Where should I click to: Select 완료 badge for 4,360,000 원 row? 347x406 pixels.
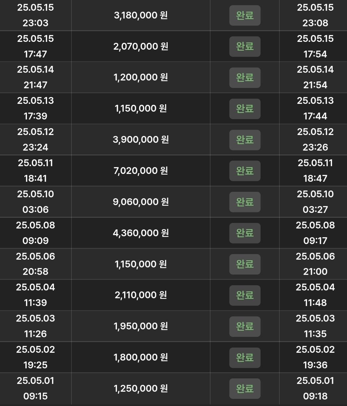[245, 233]
